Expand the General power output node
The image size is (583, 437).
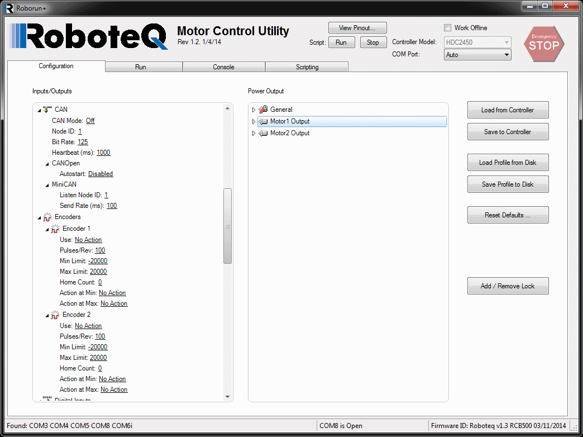[254, 110]
